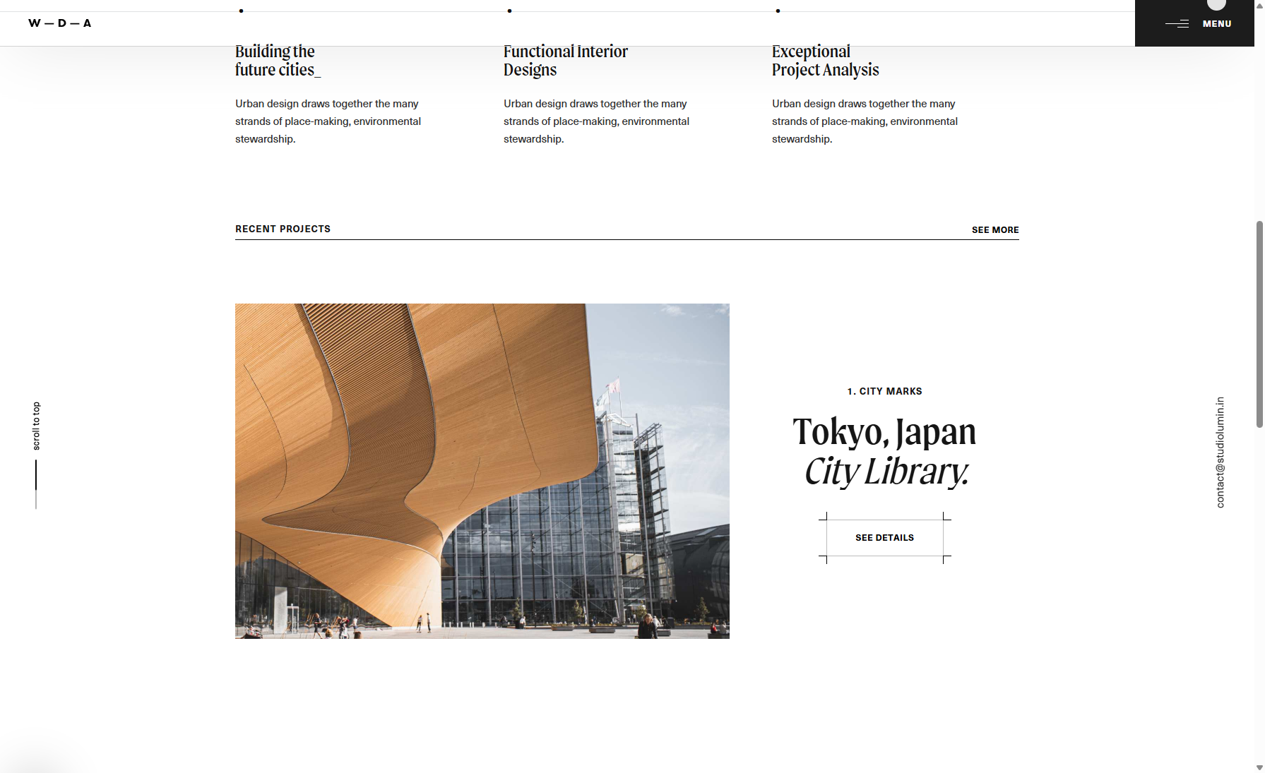Click the scroll to top link
The image size is (1265, 773).
tap(37, 426)
